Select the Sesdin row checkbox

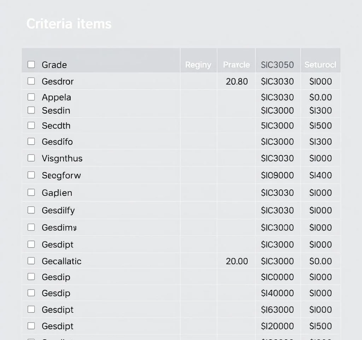pos(31,110)
